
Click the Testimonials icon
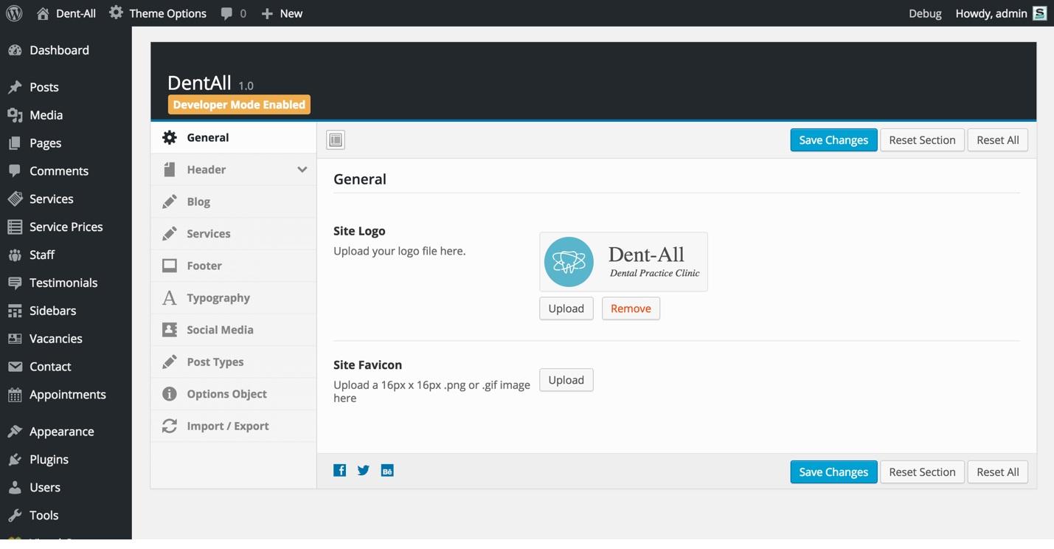pos(15,283)
